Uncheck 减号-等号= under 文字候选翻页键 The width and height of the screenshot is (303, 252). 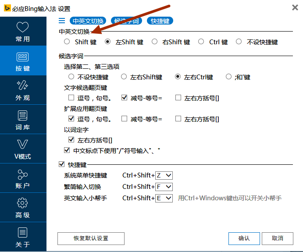pos(124,98)
